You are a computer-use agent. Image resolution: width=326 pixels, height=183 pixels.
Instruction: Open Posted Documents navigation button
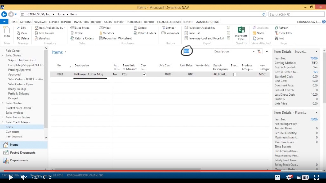[24, 153]
